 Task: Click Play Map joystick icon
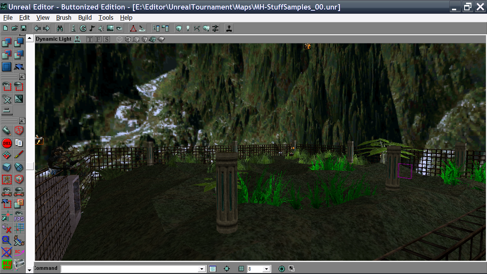(229, 28)
